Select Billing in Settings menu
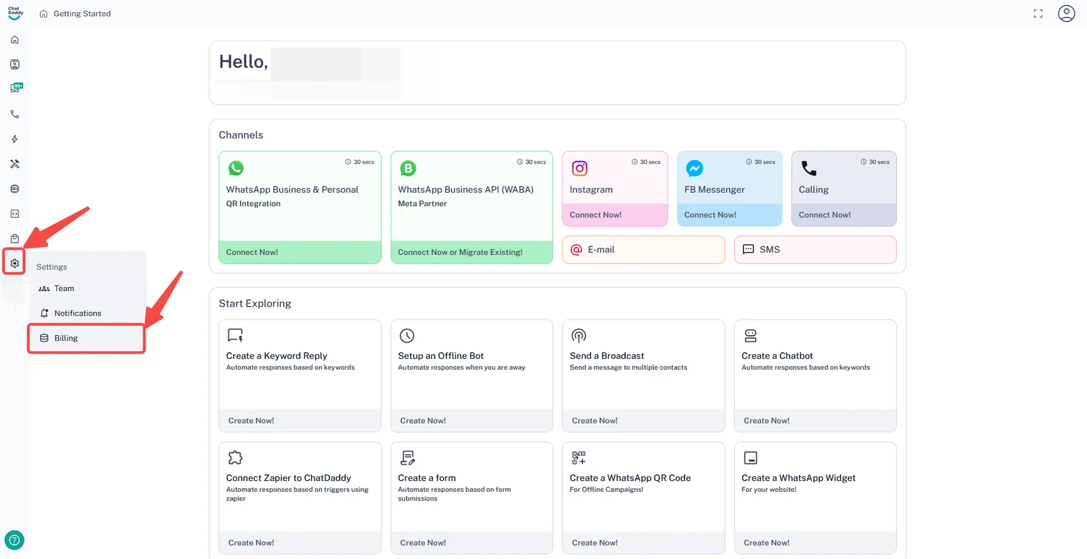 66,338
